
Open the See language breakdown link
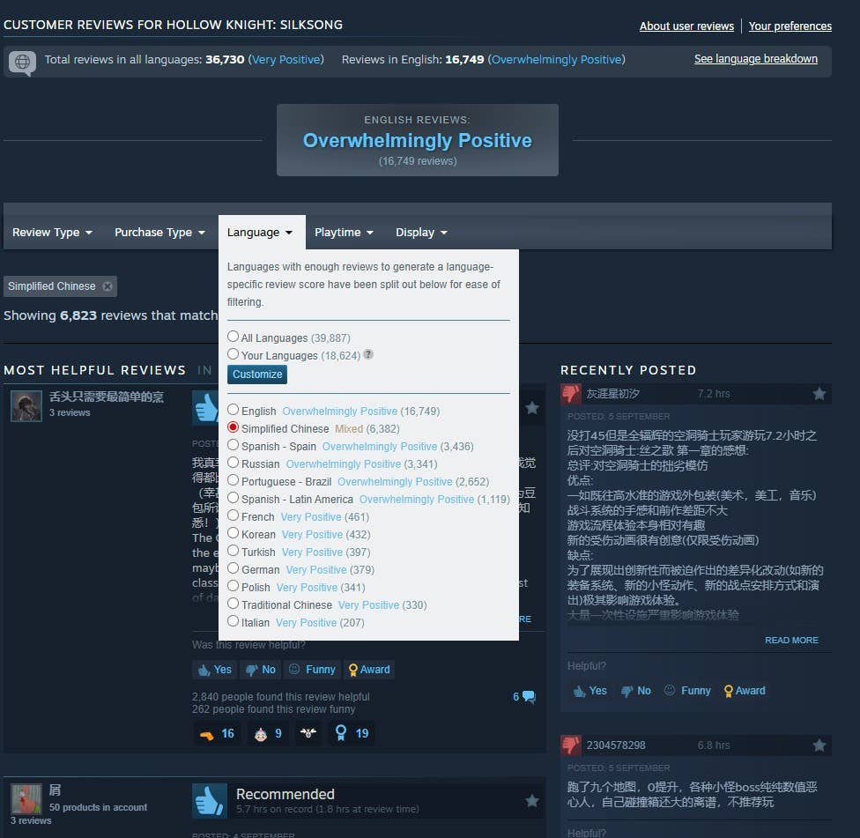[x=755, y=59]
